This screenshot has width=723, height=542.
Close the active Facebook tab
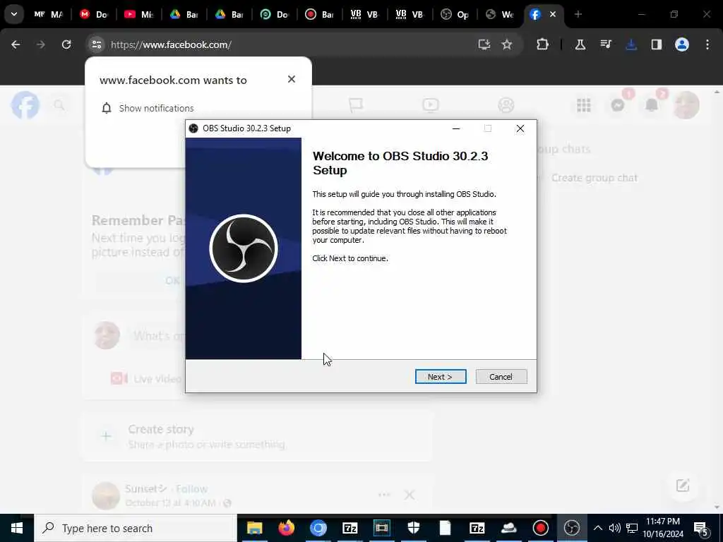click(x=553, y=14)
